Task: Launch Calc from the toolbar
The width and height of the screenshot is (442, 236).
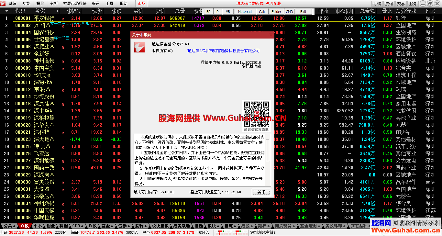Action: pyautogui.click(x=262, y=11)
